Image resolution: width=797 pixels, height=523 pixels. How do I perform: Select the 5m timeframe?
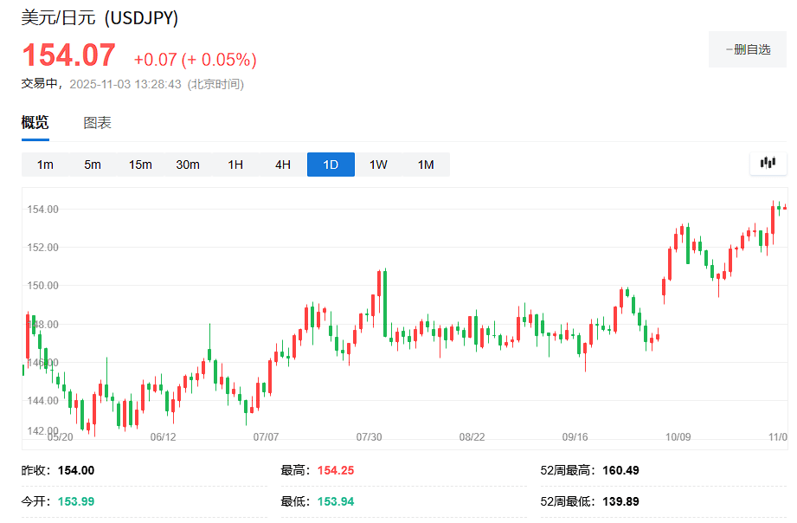pyautogui.click(x=93, y=165)
